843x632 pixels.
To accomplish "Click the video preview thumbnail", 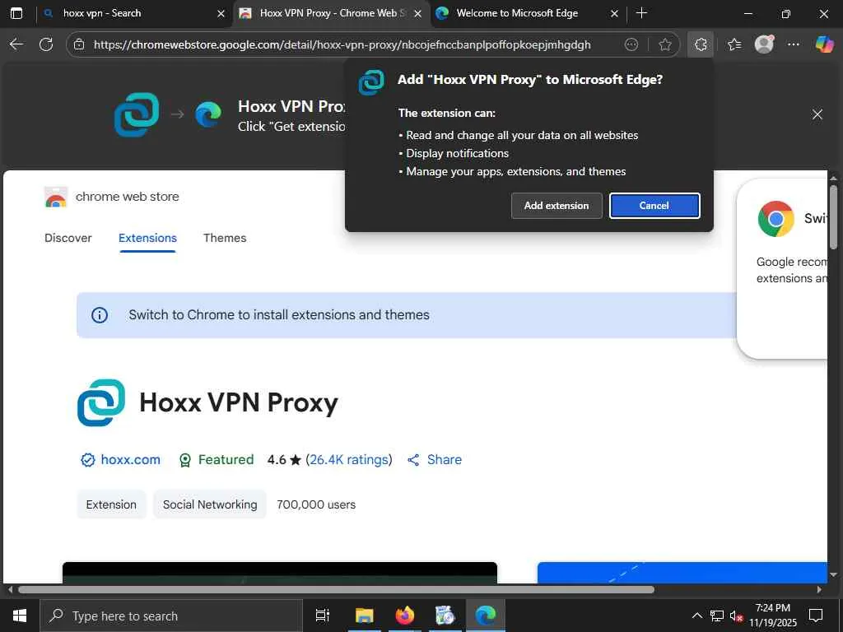I will 280,573.
